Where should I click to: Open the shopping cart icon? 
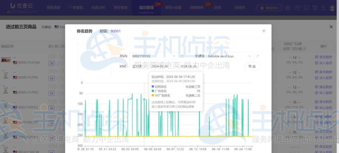[315, 8]
